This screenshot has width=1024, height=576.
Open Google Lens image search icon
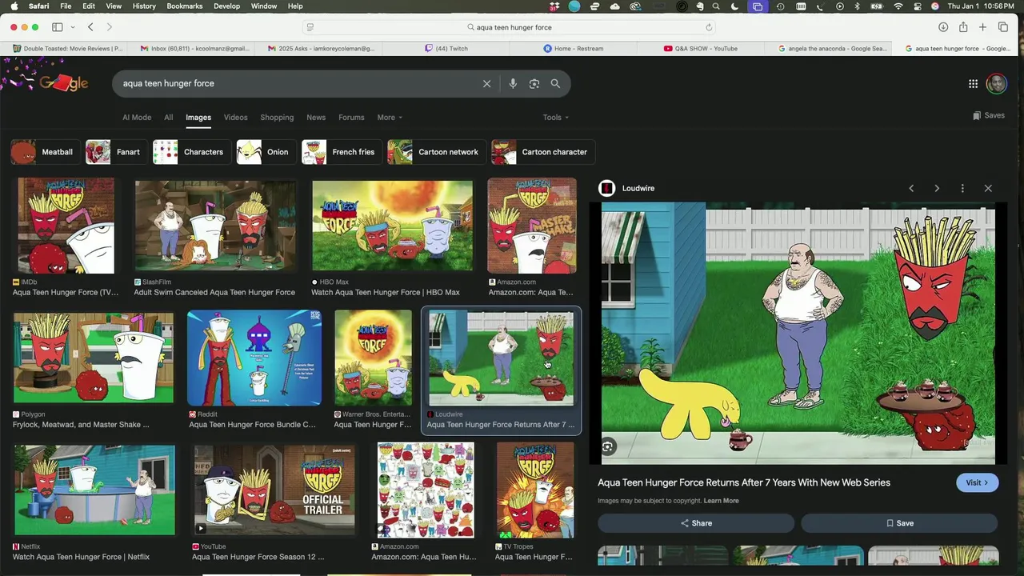pos(534,83)
